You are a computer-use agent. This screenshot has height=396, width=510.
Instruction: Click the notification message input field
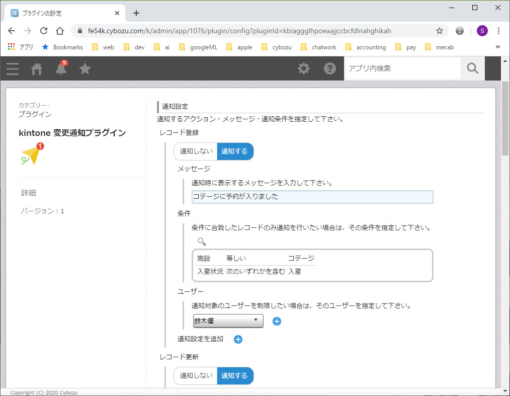coord(312,197)
